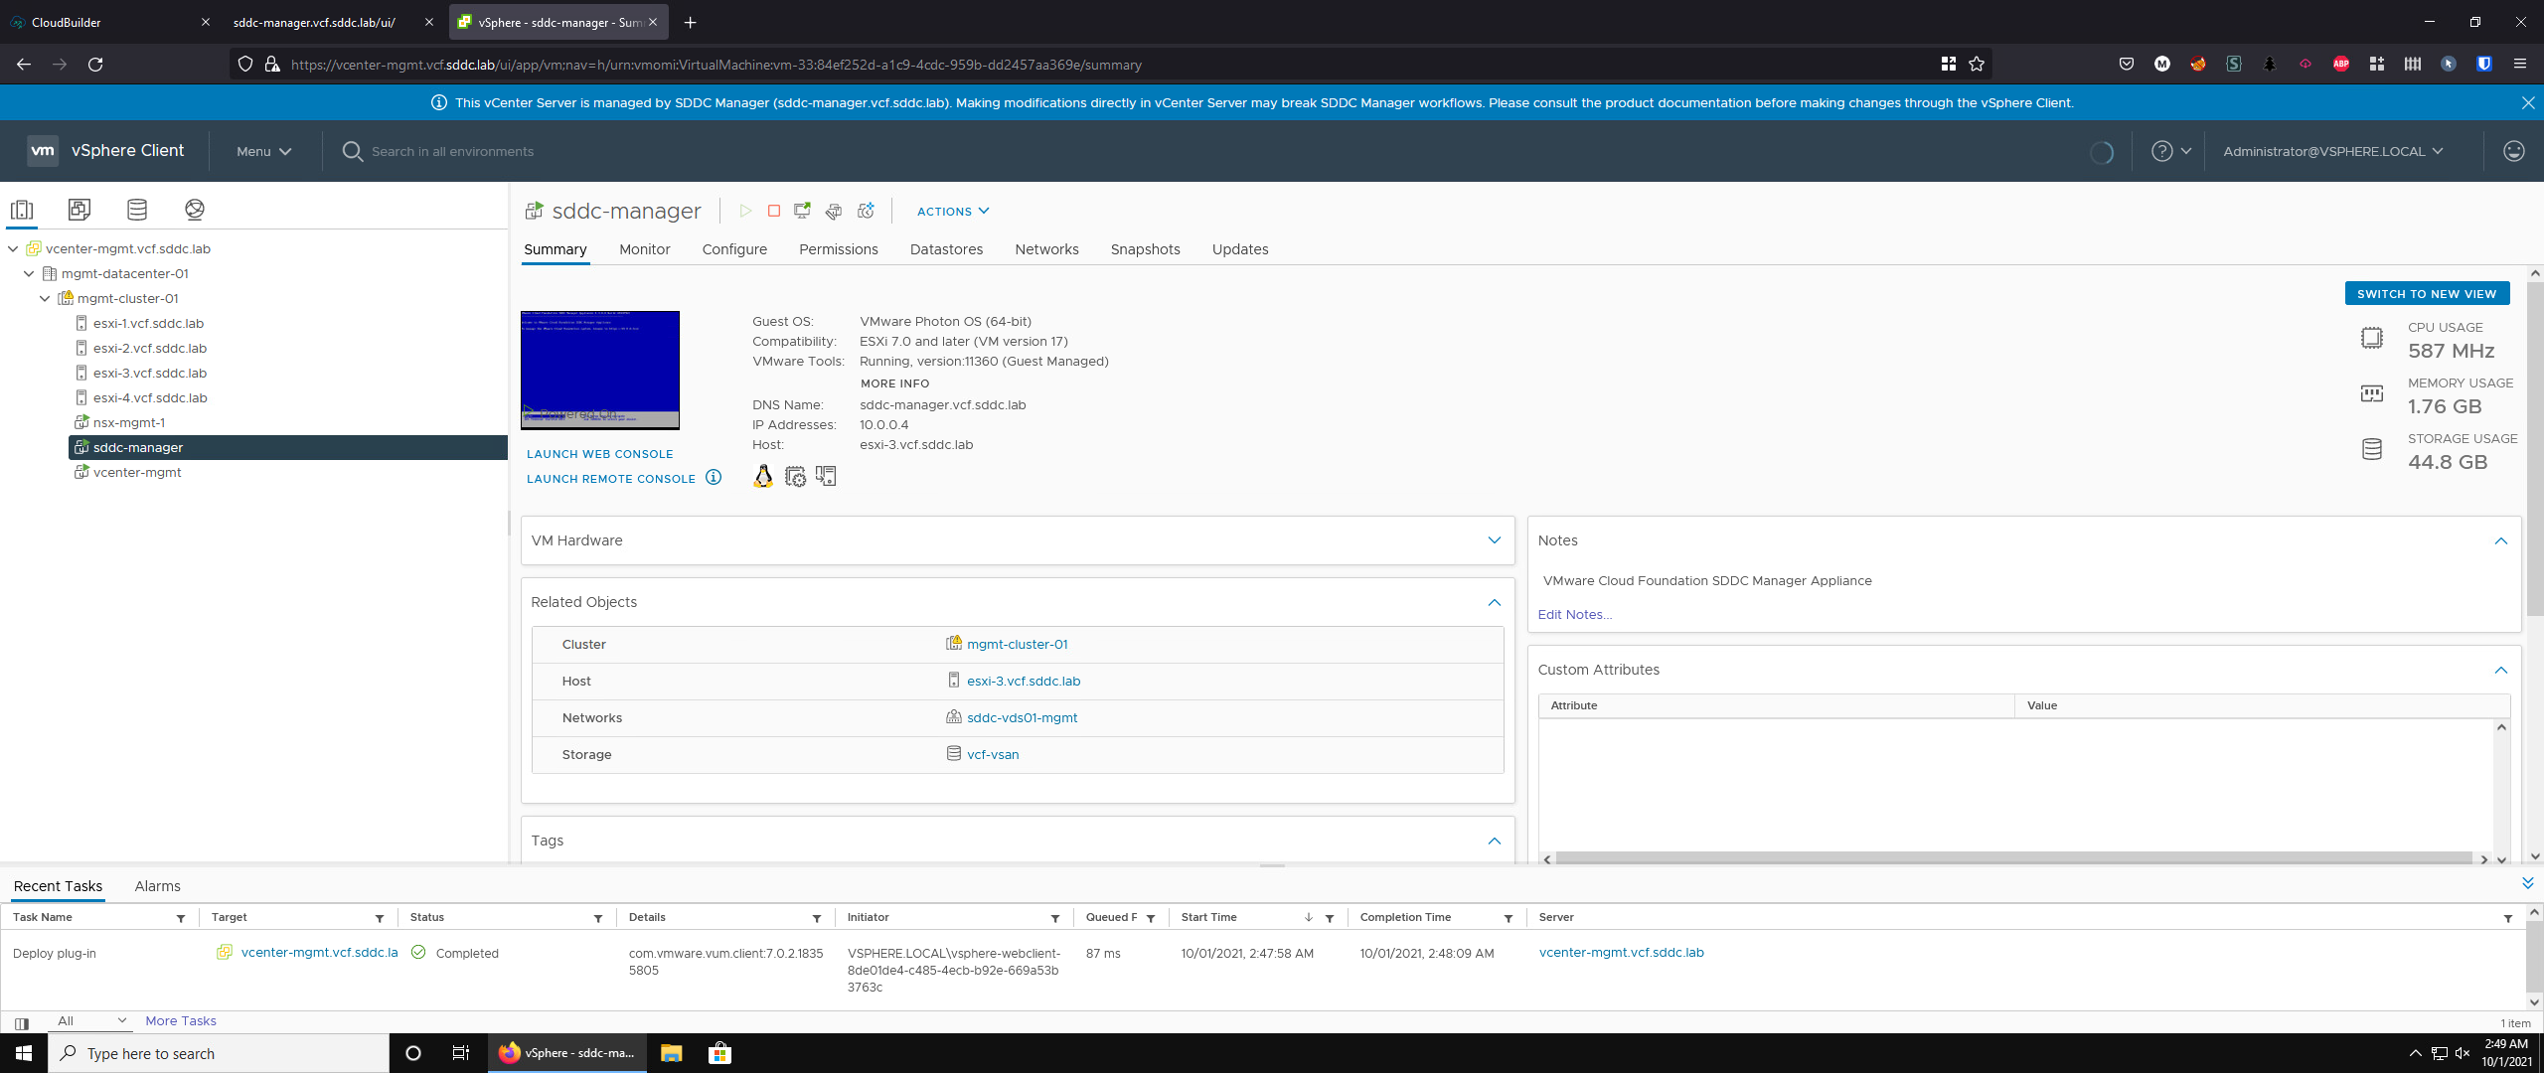
Task: Open Microsoft Store from taskbar
Action: click(x=720, y=1053)
